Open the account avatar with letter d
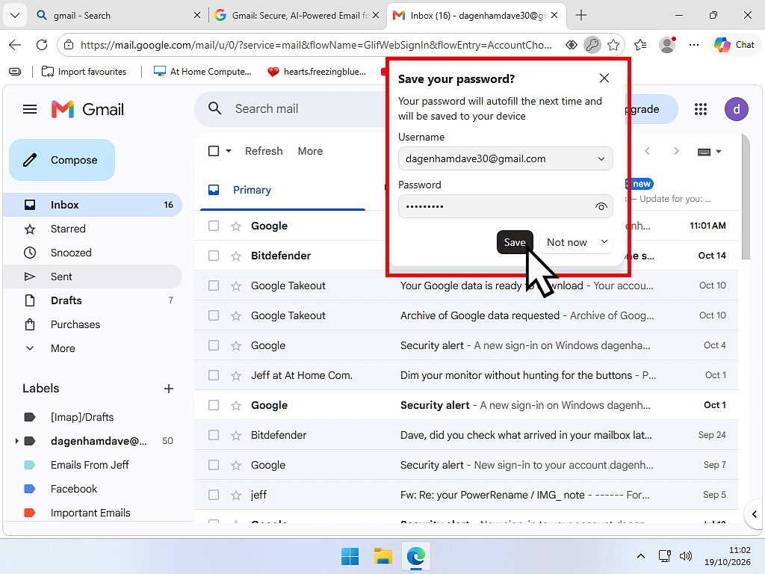Viewport: 765px width, 574px height. [x=736, y=109]
